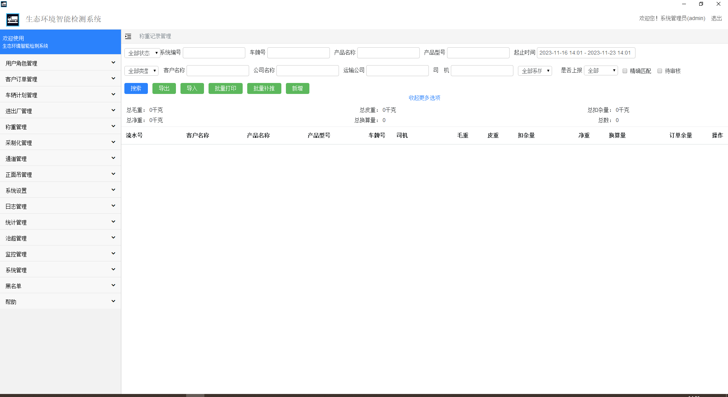Click the 订单余量 column header

681,135
